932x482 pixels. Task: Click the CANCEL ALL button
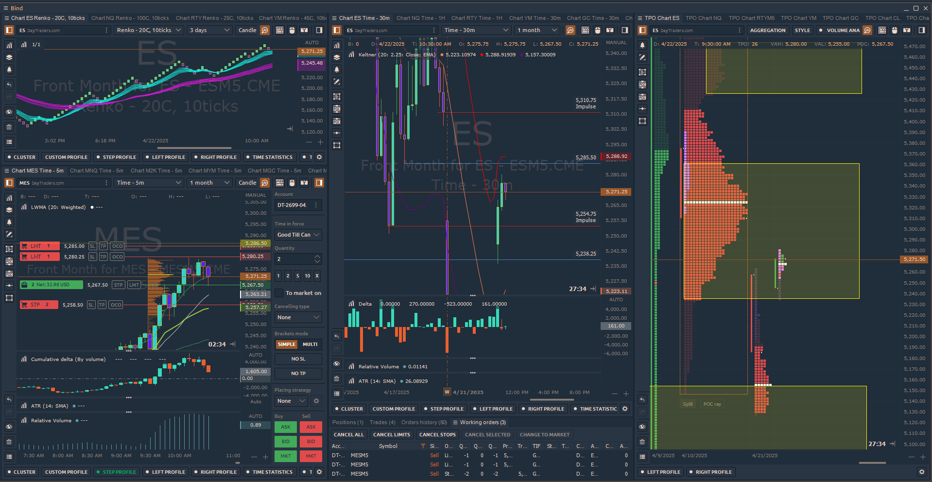[348, 434]
